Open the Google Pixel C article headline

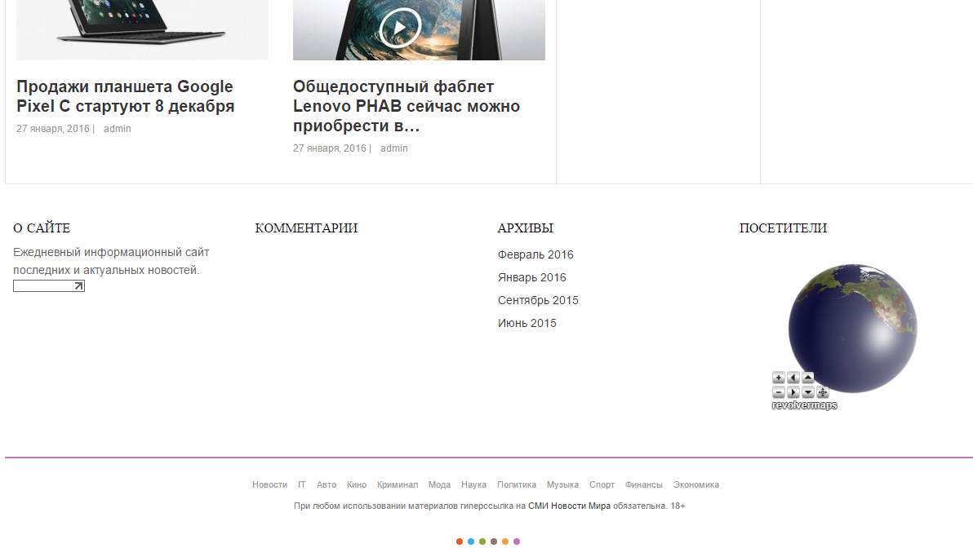(126, 96)
